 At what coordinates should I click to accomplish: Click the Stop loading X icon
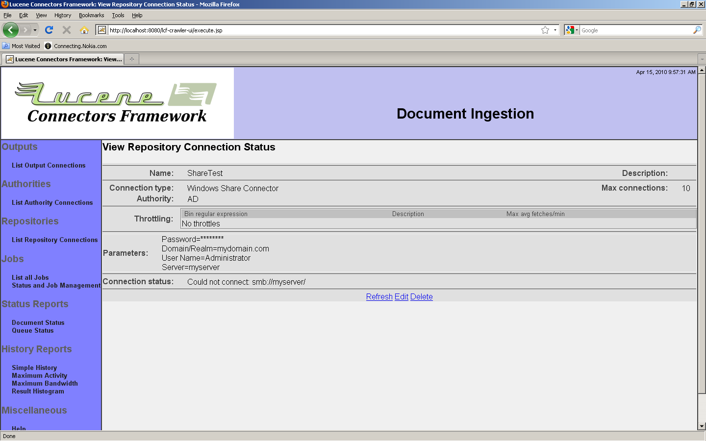point(67,30)
